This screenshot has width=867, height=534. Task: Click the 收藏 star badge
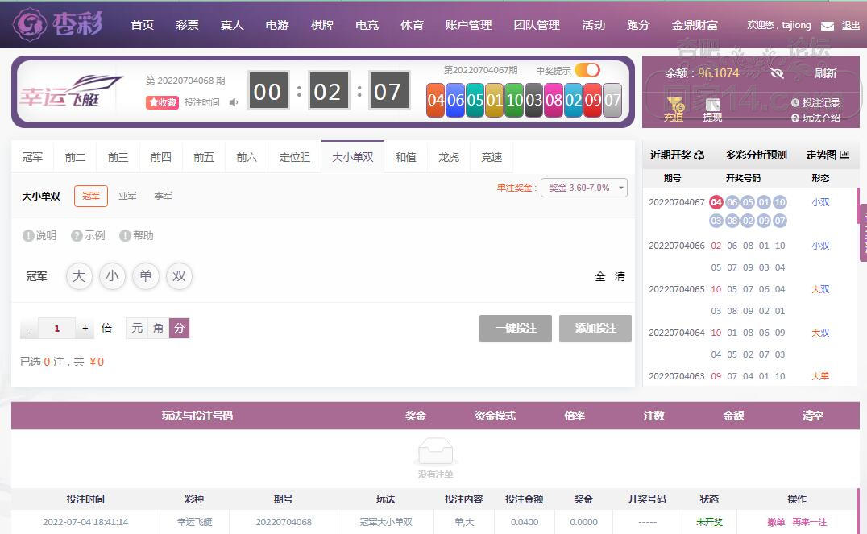tap(162, 102)
